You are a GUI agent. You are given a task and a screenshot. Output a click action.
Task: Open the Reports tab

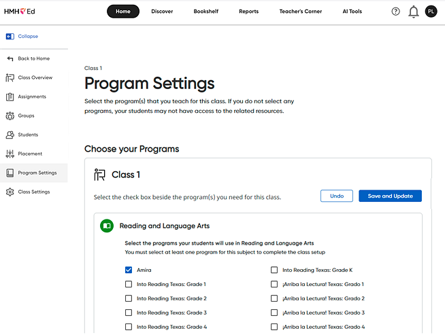click(248, 12)
